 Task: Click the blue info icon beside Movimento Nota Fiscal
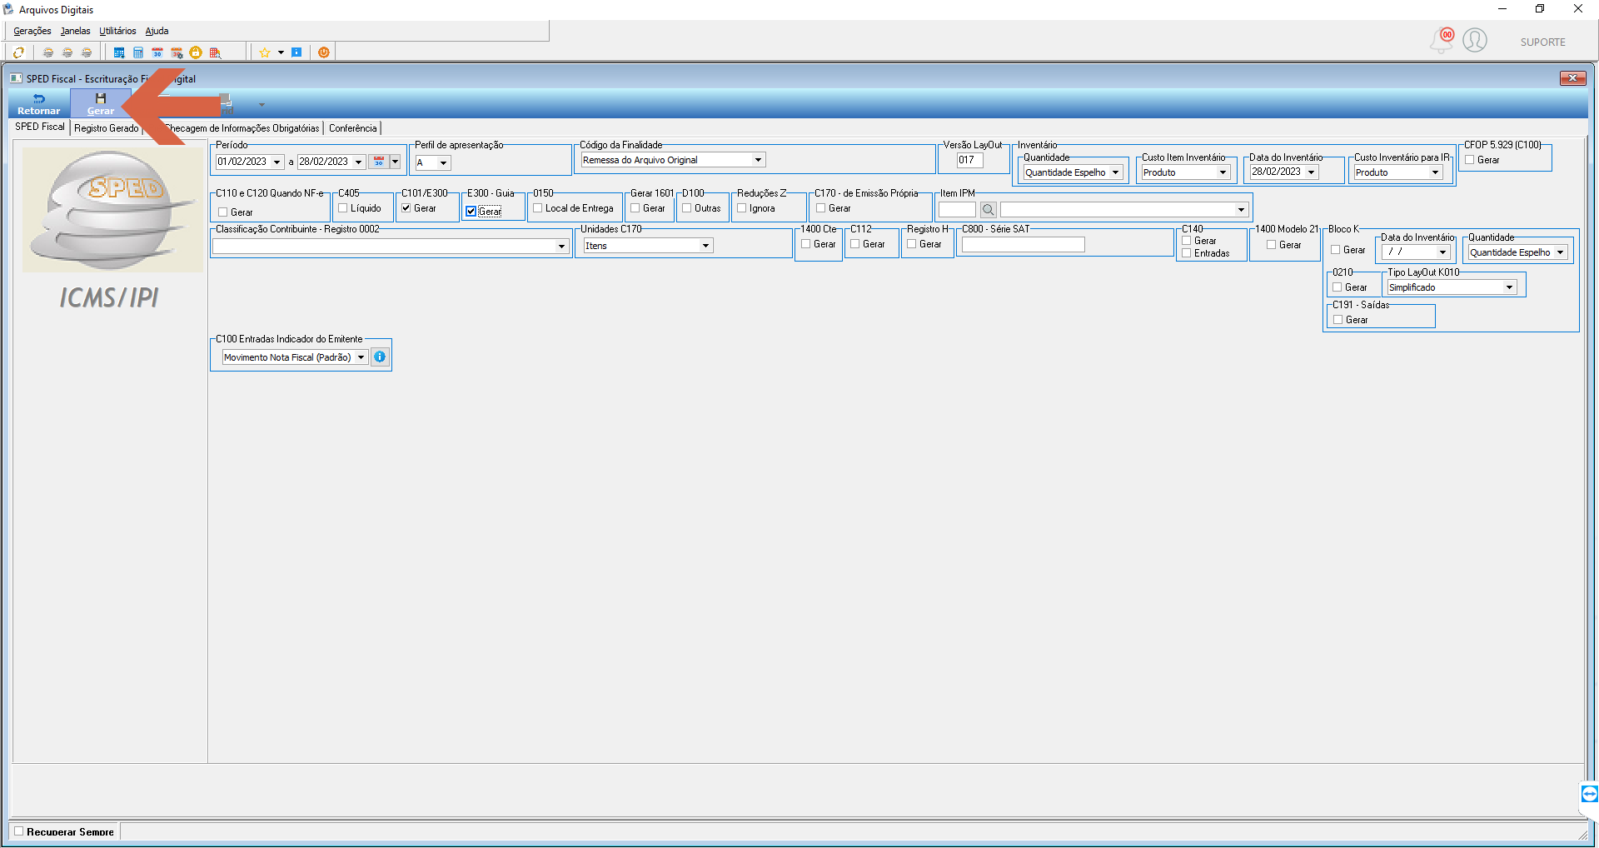[x=380, y=357]
